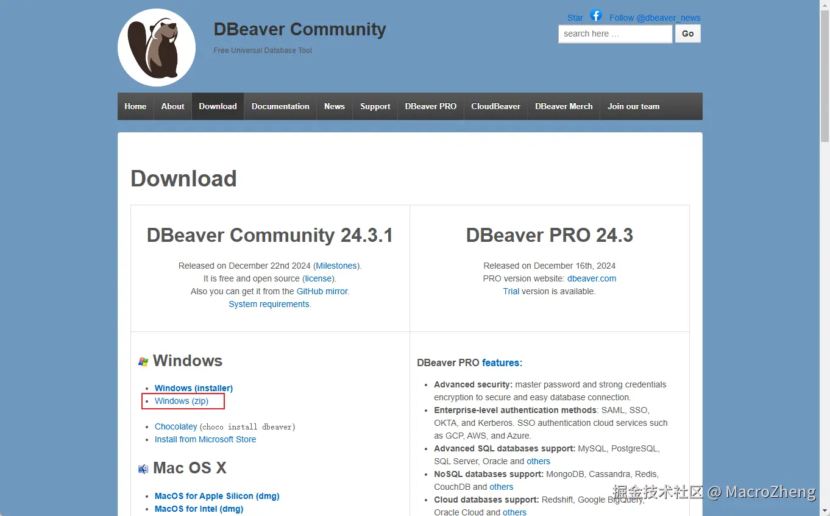Download Windows (installer)

(x=194, y=388)
